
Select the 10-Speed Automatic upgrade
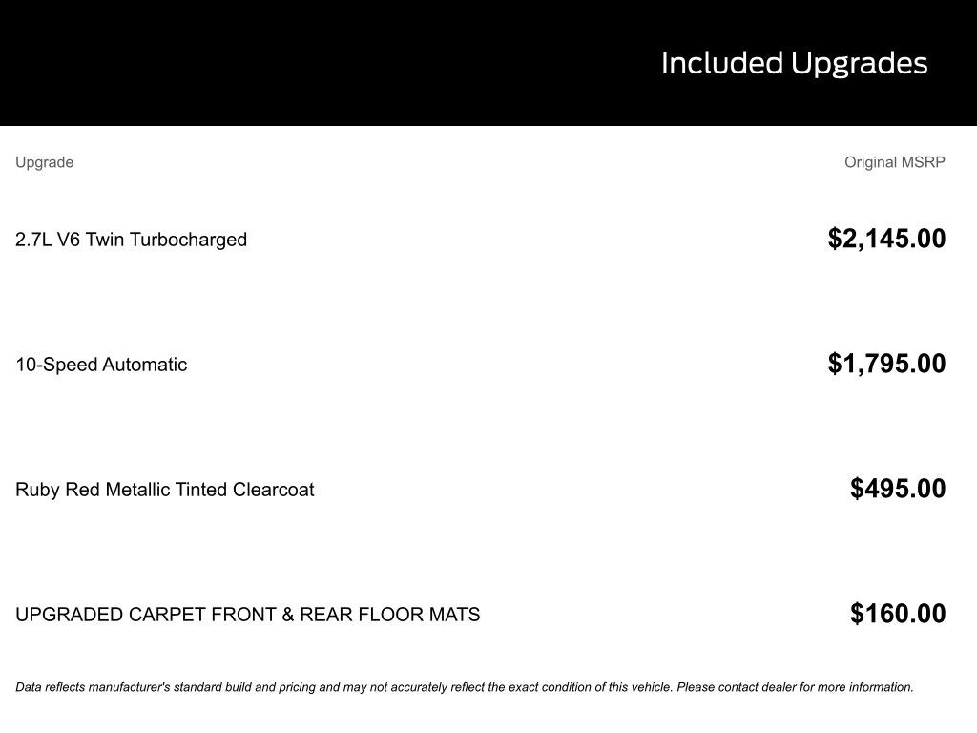coord(101,365)
